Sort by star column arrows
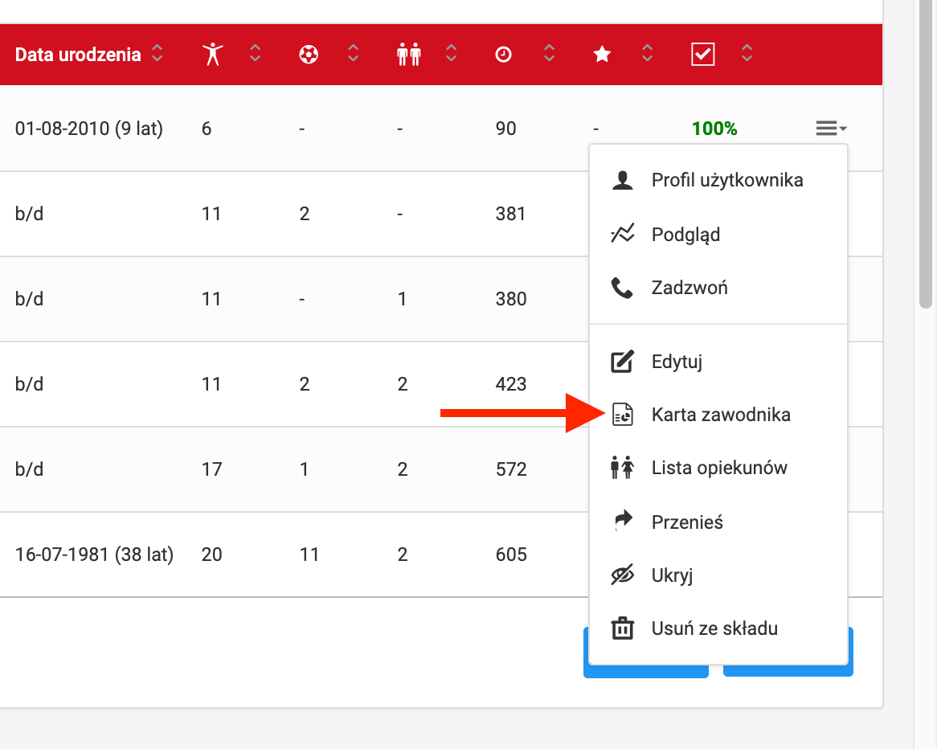The image size is (937, 749). [647, 55]
